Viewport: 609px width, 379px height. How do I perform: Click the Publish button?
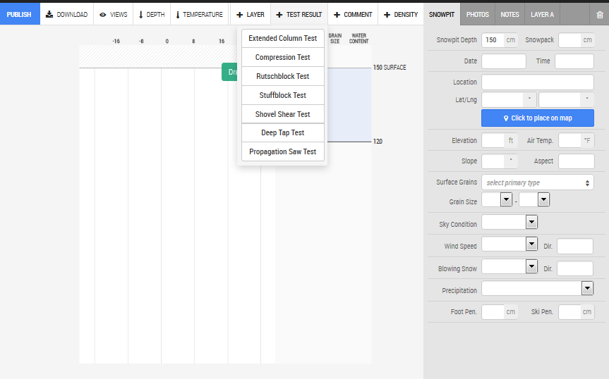pyautogui.click(x=20, y=14)
